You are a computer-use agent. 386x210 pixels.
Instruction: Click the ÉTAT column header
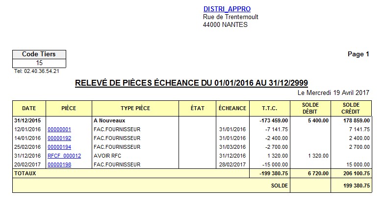tap(197, 108)
